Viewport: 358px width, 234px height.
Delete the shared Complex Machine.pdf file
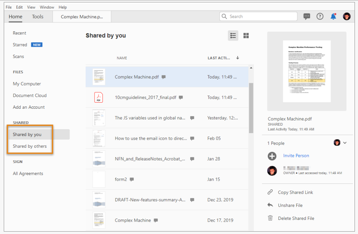click(x=296, y=218)
